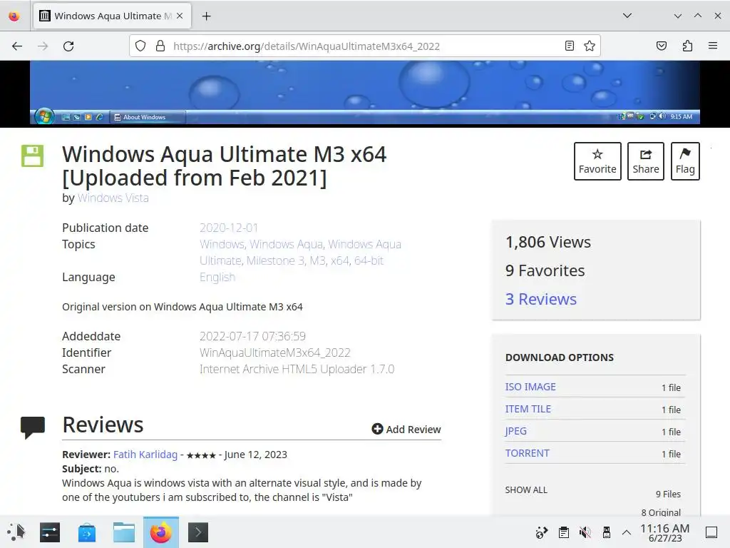Click the Firefox icon left of tabs
730x548 pixels.
point(14,16)
